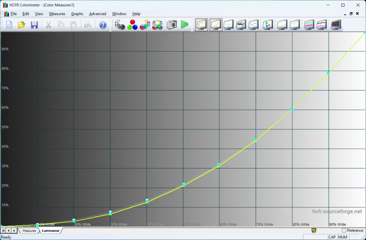
Task: Click the Open folder icon
Action: pyautogui.click(x=22, y=25)
